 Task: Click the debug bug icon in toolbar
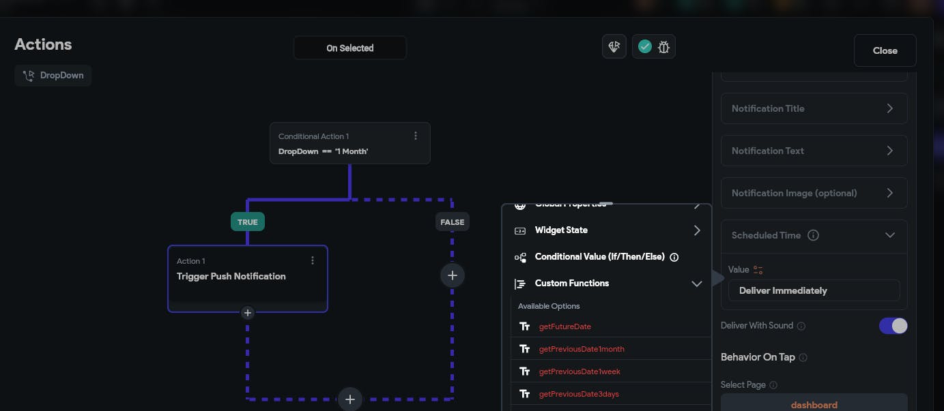click(x=663, y=47)
